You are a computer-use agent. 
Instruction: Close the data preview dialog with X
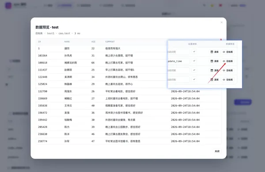click(x=221, y=22)
